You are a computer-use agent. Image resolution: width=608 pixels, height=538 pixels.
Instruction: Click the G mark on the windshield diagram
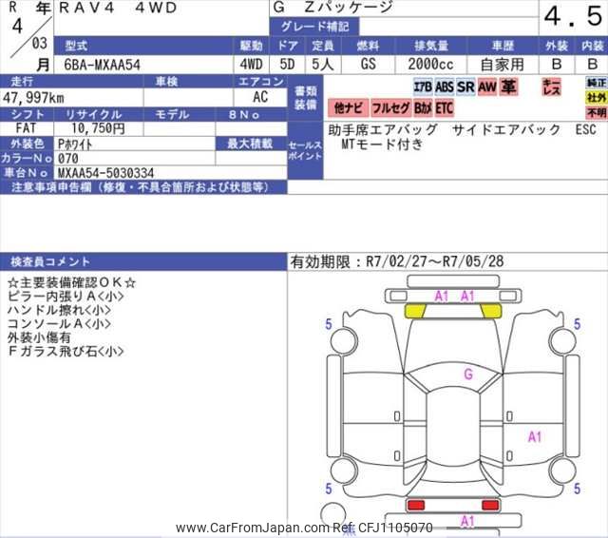coord(468,374)
